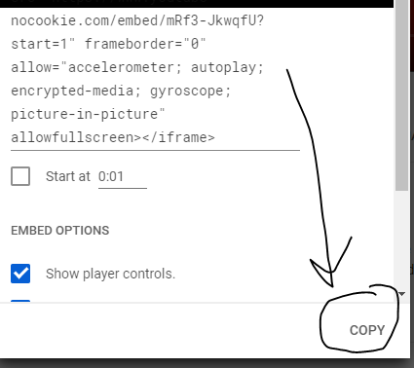The height and width of the screenshot is (368, 414).
Task: Click the start=1 parameter in embed code
Action: pyautogui.click(x=43, y=44)
